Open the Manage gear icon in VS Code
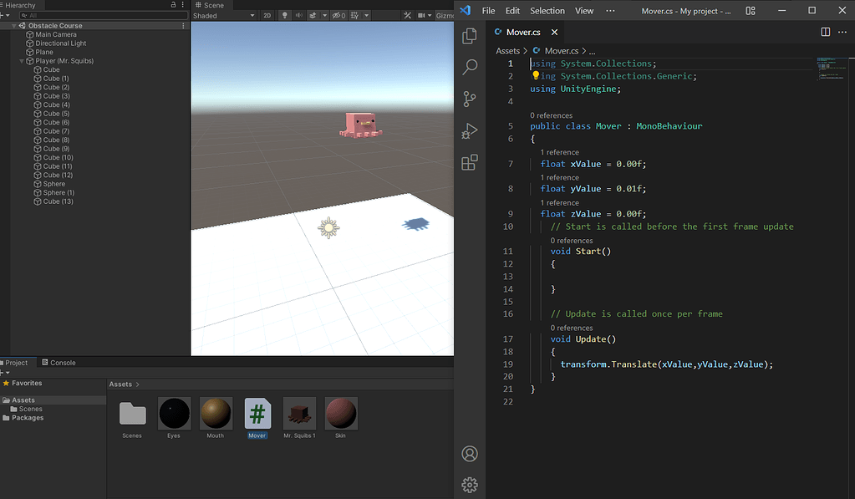This screenshot has height=499, width=855. pos(470,485)
